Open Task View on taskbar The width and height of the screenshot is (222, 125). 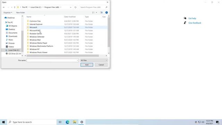(60, 122)
